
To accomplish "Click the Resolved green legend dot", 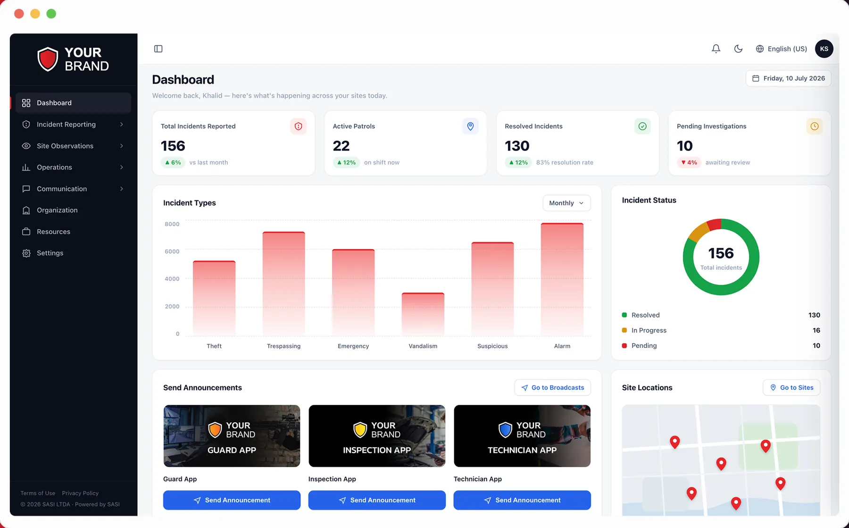I will pos(624,315).
